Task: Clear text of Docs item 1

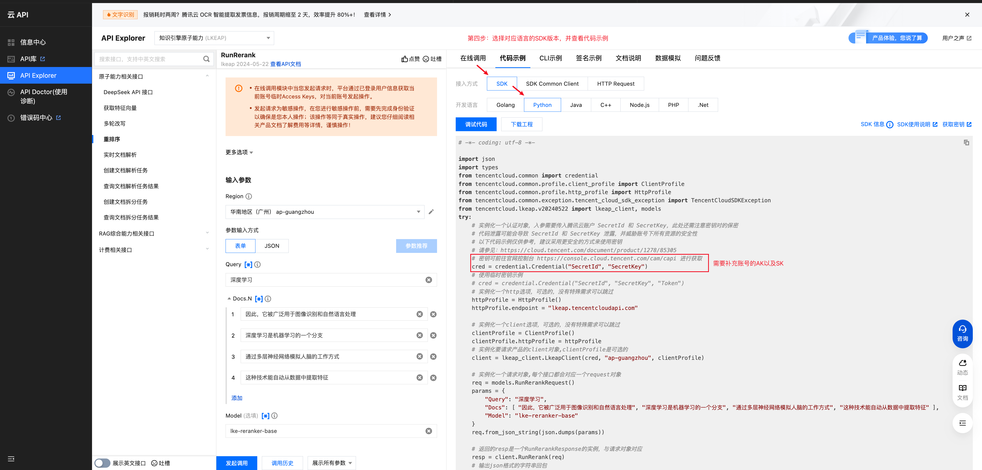Action: [419, 314]
